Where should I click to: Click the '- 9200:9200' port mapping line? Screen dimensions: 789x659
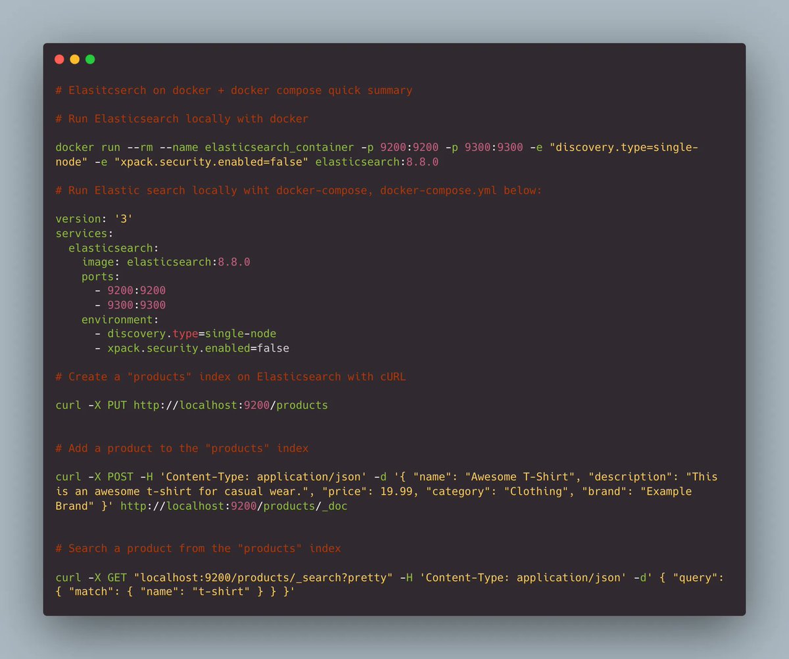130,290
